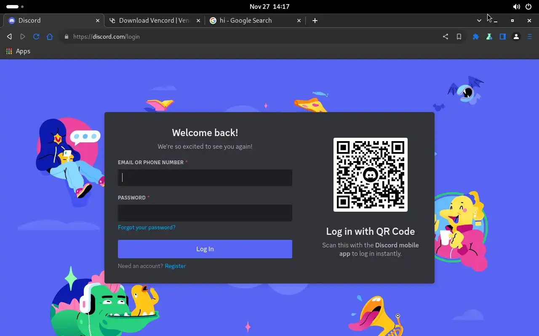Close the Download Vencord tab
This screenshot has width=539, height=336.
[x=198, y=21]
